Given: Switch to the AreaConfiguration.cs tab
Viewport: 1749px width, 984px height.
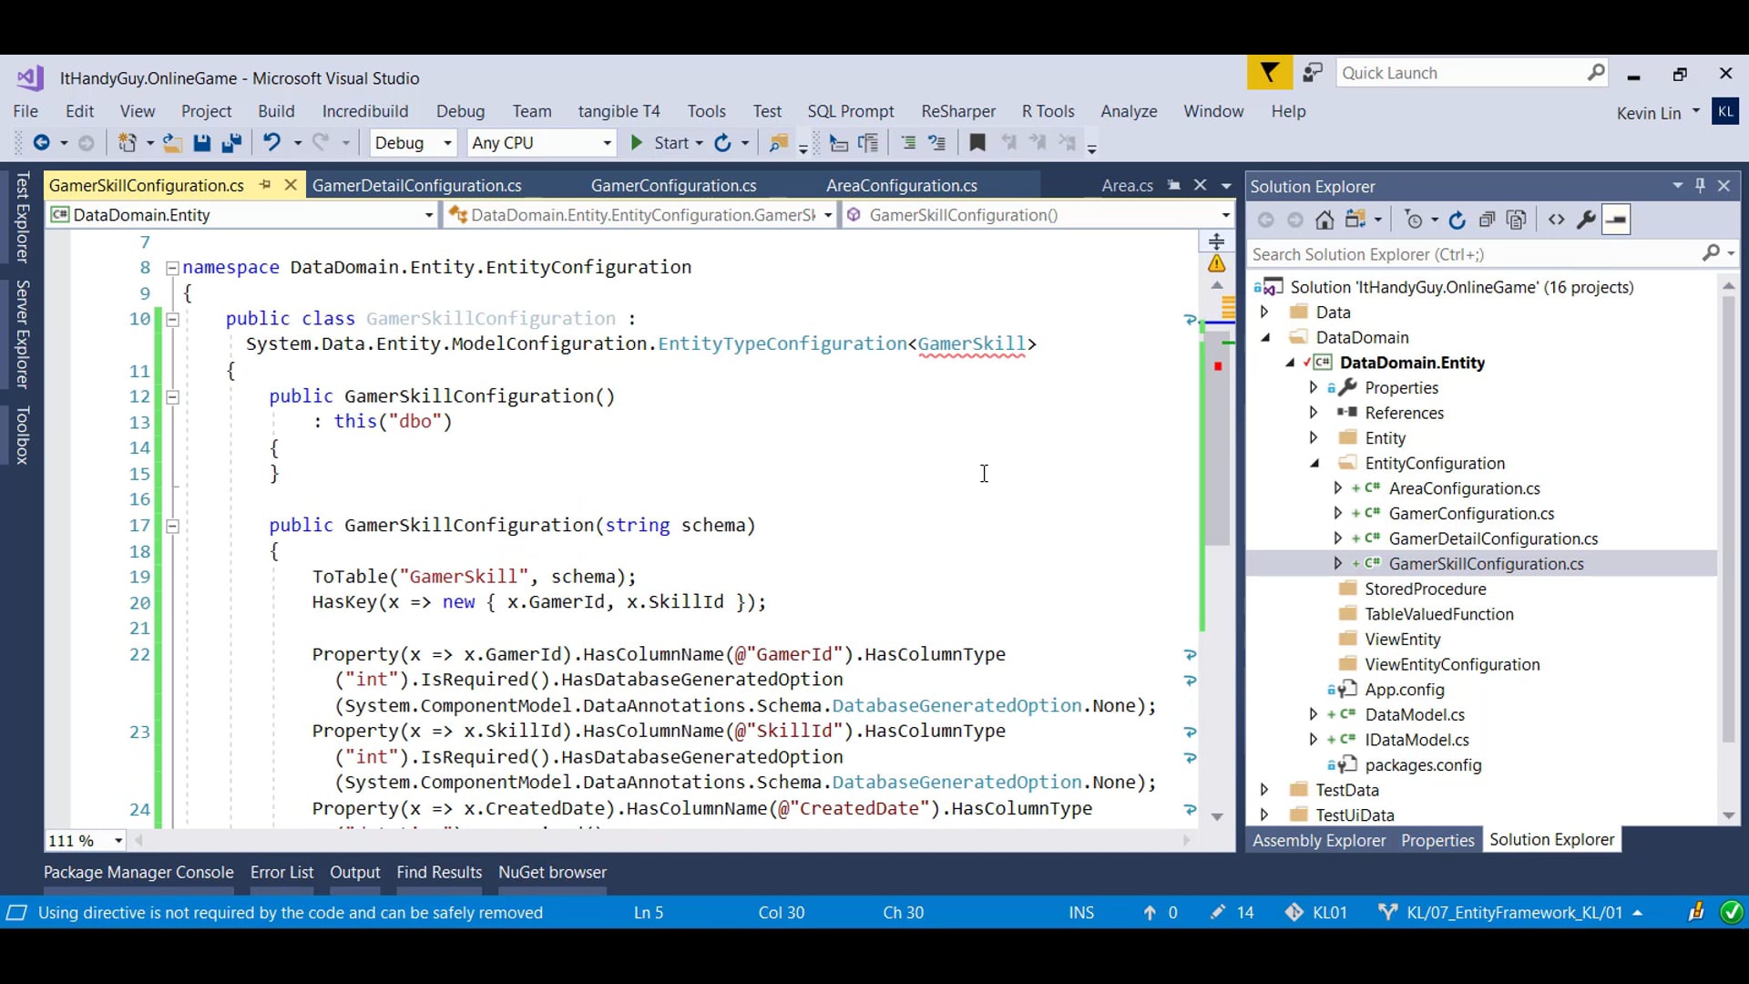Looking at the screenshot, I should point(902,185).
